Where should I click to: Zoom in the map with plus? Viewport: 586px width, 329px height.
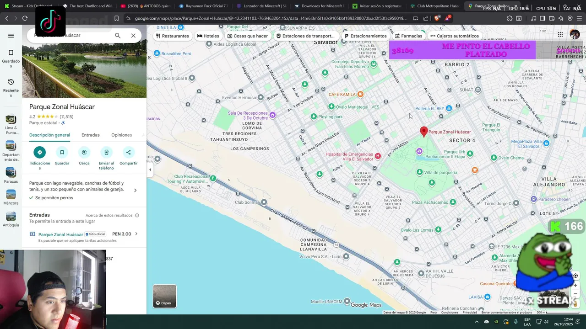tap(575, 285)
